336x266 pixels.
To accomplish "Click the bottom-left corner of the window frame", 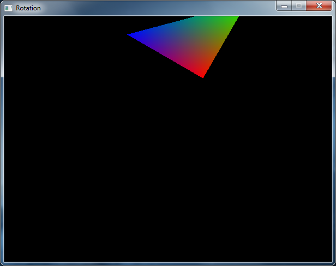I will click(2, 264).
